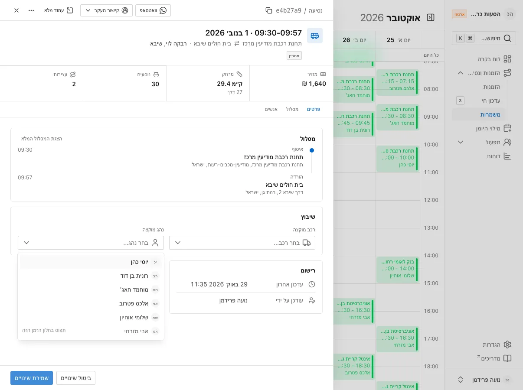The image size is (523, 390).
Task: Close the trip details panel
Action: point(16,10)
